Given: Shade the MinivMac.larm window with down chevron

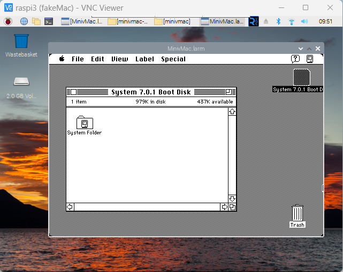Looking at the screenshot, I should [301, 49].
